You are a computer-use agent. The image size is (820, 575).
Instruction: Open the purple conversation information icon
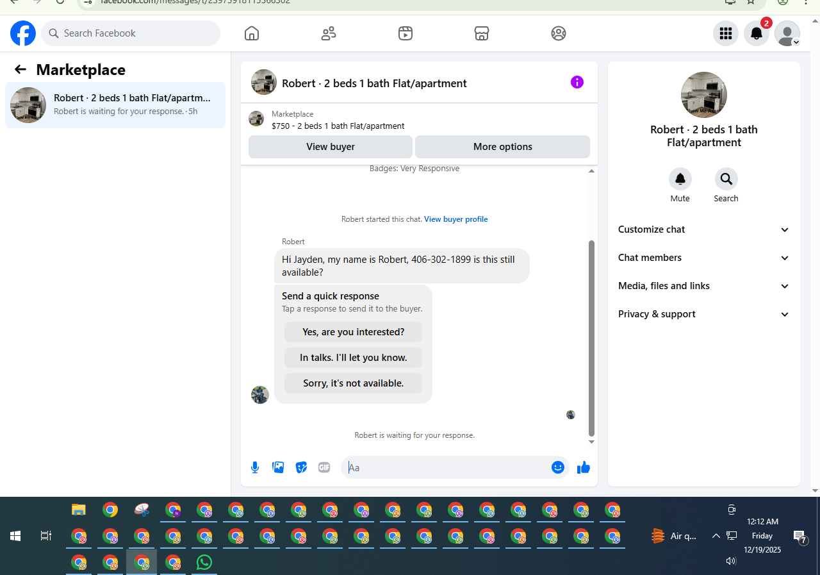point(577,82)
